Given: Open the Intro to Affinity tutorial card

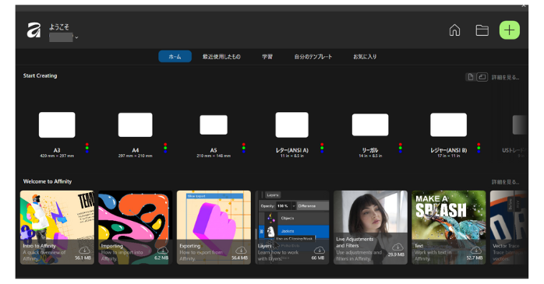Looking at the screenshot, I should point(57,227).
